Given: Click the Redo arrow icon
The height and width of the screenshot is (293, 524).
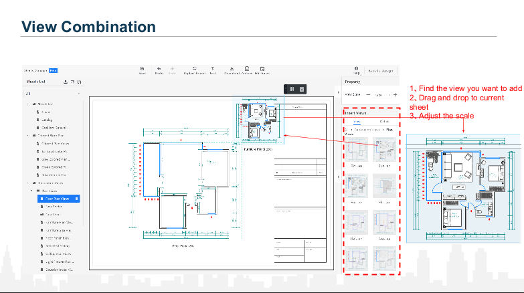Looking at the screenshot, I should (172, 70).
